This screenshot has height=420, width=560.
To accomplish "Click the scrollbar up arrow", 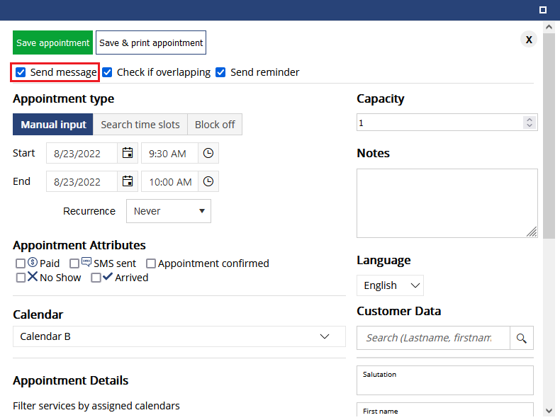I will click(549, 27).
